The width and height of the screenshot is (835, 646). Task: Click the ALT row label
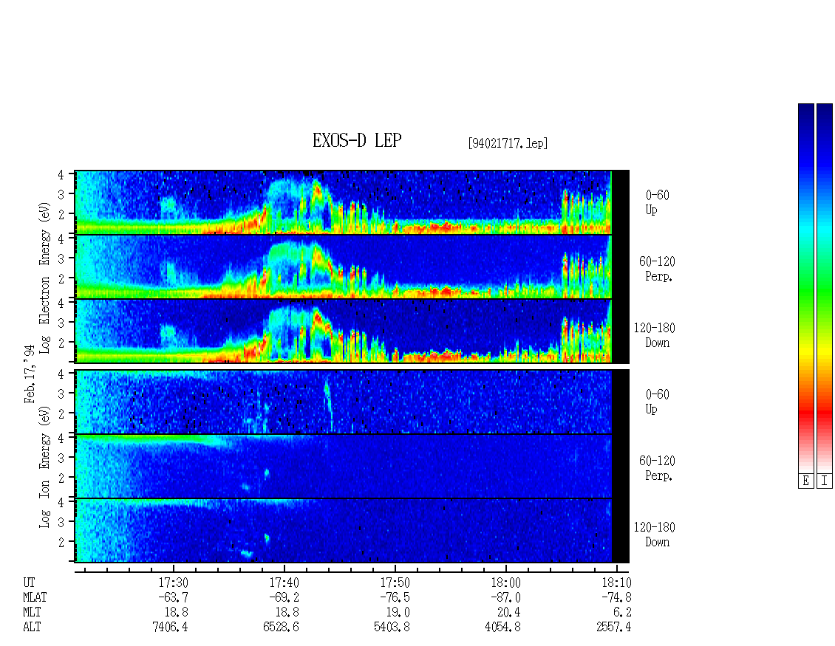pyautogui.click(x=32, y=628)
